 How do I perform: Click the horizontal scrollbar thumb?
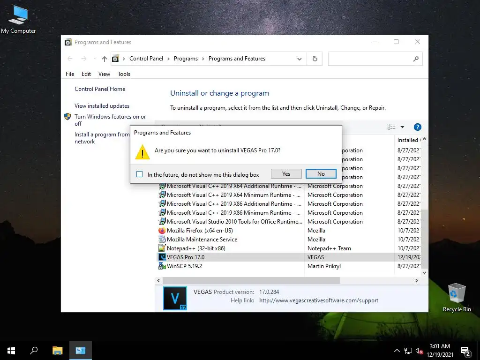pyautogui.click(x=251, y=280)
